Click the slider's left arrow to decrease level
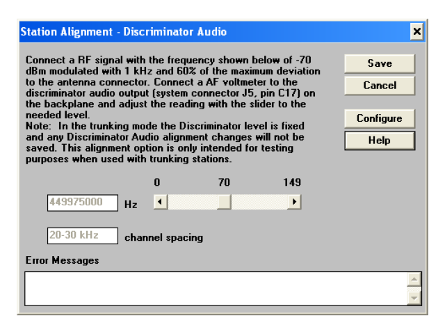The image size is (445, 334). [x=159, y=202]
